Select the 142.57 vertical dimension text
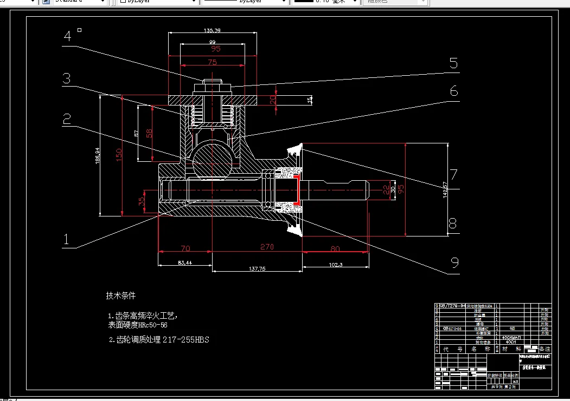 [445, 190]
